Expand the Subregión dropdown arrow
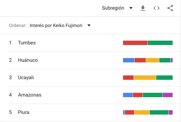This screenshot has height=122, width=181. pos(131,8)
